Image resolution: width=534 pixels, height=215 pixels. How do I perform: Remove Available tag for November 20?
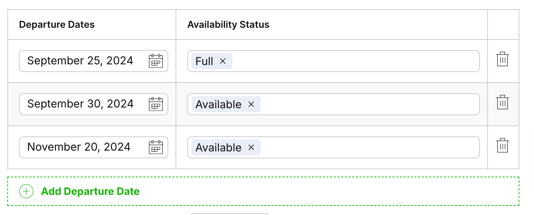pos(251,147)
